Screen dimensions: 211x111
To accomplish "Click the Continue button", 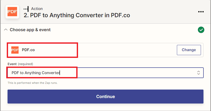I will (105, 97).
